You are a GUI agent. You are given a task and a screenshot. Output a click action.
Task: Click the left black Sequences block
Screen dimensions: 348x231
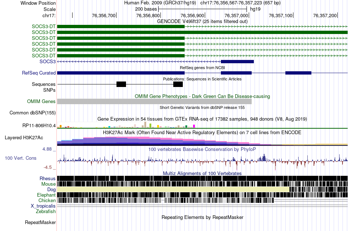pyautogui.click(x=121, y=84)
